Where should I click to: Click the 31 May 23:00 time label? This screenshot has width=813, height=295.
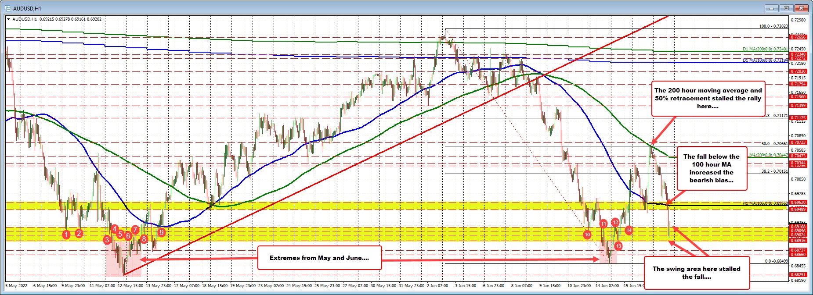point(412,285)
